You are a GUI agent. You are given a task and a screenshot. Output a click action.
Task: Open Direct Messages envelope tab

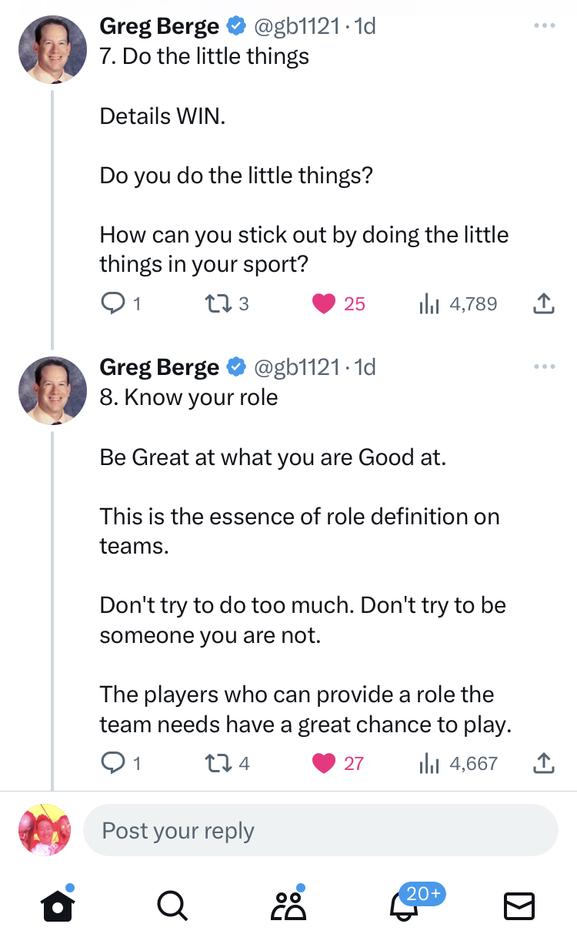tap(519, 906)
